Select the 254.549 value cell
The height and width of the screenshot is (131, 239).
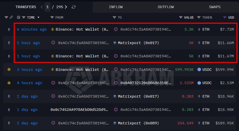click(x=186, y=123)
